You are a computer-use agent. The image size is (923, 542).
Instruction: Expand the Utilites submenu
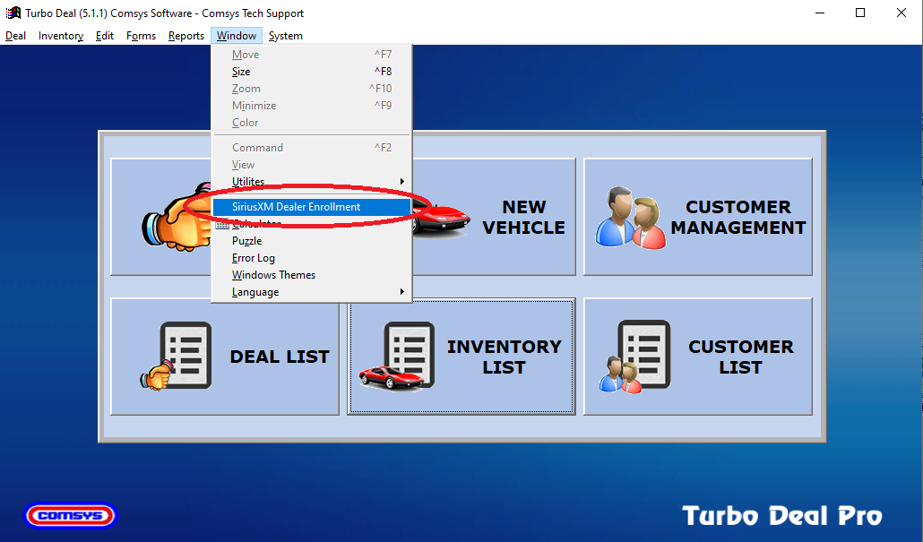(311, 182)
